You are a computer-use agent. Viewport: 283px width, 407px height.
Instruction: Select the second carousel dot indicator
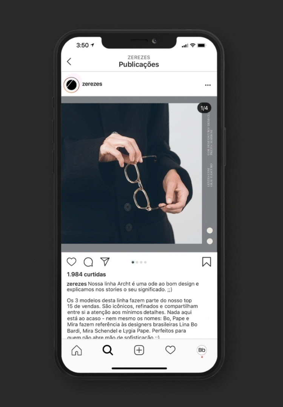[137, 262]
